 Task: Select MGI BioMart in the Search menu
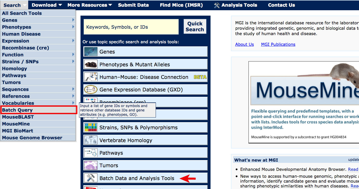[38, 131]
